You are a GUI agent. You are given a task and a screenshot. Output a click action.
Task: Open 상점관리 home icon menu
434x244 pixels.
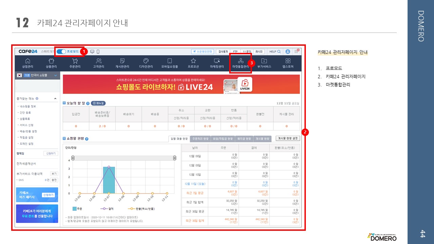click(x=28, y=63)
